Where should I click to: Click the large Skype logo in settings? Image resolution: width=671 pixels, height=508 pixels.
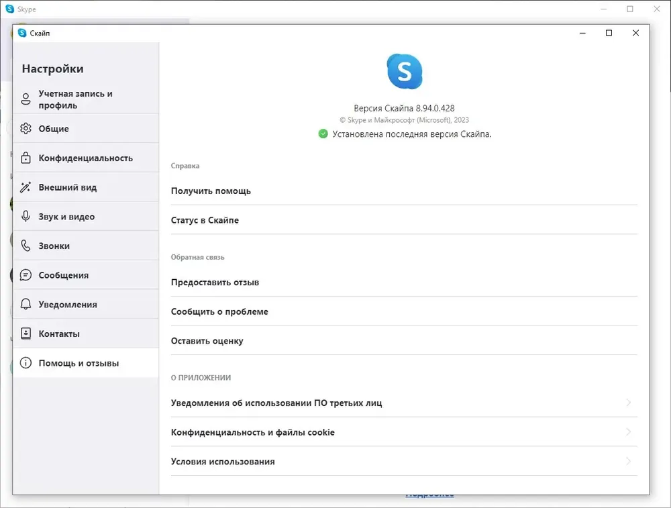[x=405, y=72]
